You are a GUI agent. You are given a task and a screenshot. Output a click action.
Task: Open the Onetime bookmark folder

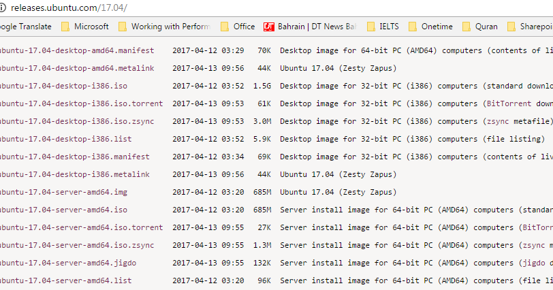(x=430, y=27)
